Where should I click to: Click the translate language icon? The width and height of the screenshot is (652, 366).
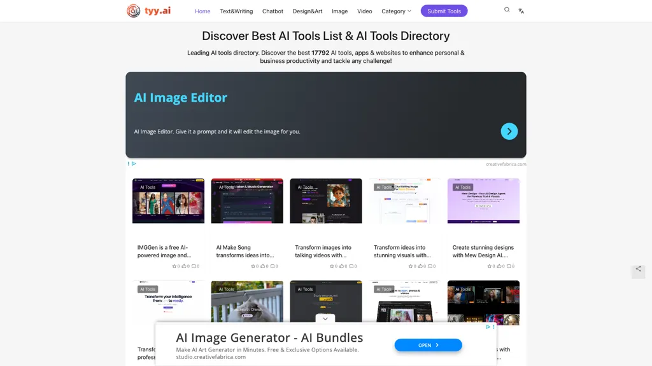pyautogui.click(x=521, y=11)
